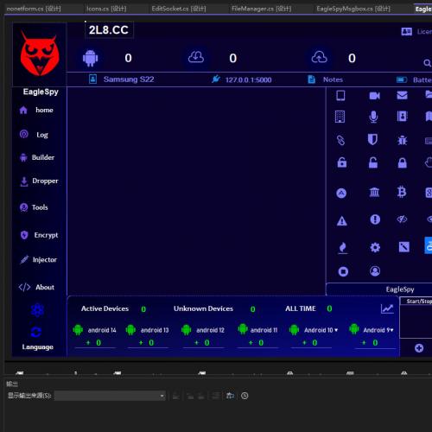Click the building grid icon
The image size is (432, 432).
click(340, 117)
